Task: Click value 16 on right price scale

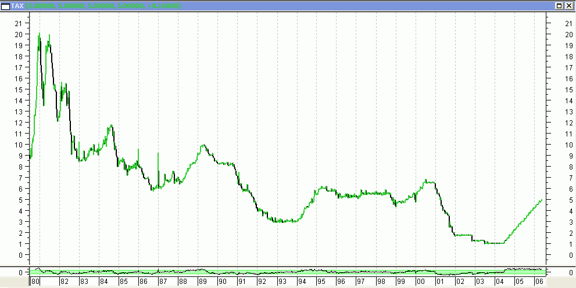Action: [569, 78]
